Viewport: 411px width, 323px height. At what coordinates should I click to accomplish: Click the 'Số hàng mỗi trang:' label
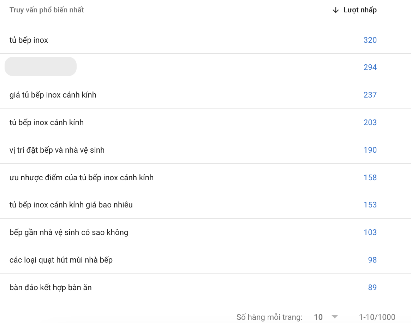[269, 317]
